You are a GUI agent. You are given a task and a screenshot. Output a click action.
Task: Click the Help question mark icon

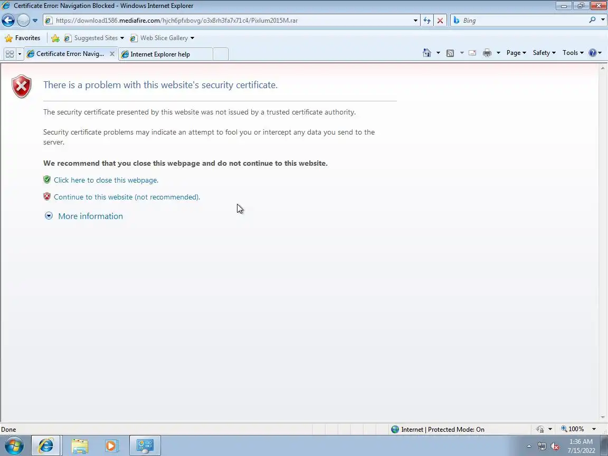point(593,53)
